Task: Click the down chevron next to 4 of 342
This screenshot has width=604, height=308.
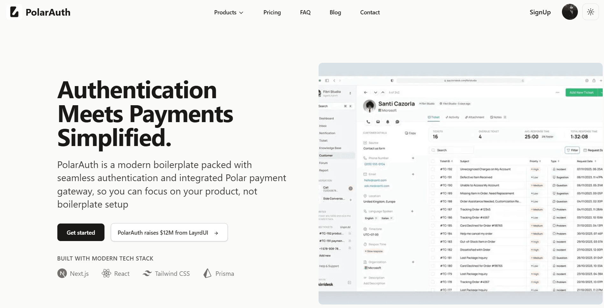Action: point(376,92)
